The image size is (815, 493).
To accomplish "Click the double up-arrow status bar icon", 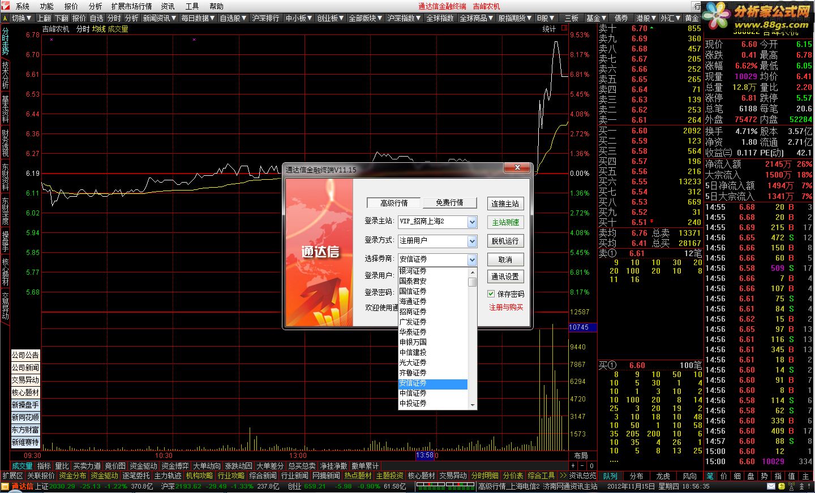I will [x=801, y=486].
